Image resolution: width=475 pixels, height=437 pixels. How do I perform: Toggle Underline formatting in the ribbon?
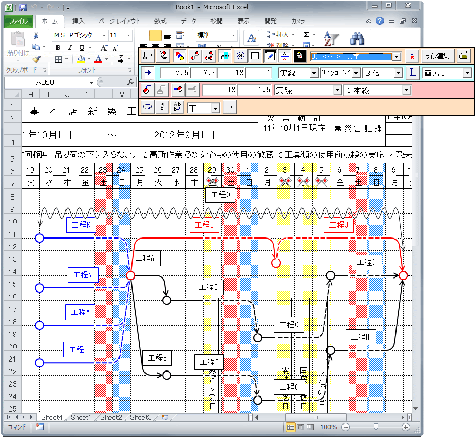coord(82,48)
